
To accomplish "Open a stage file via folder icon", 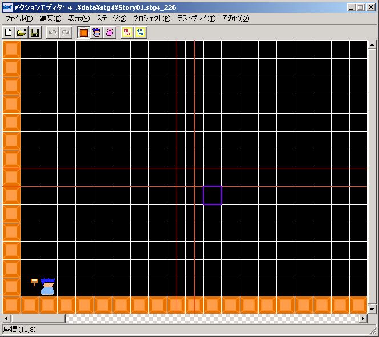I will 22,33.
